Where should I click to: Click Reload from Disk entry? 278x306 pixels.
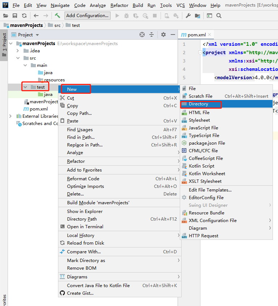(120, 243)
